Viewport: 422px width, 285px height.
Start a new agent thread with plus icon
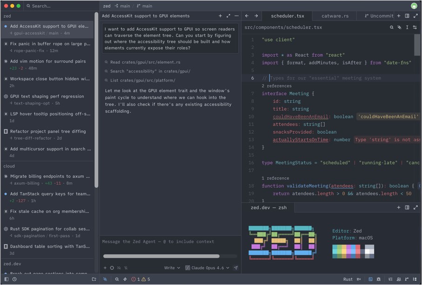click(220, 16)
